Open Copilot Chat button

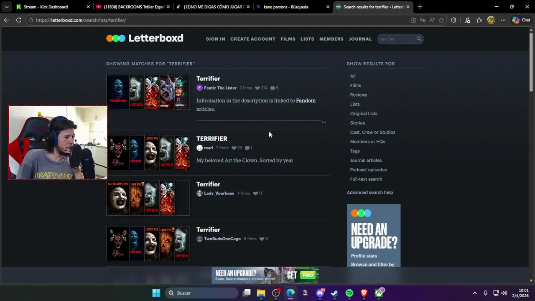[521, 20]
